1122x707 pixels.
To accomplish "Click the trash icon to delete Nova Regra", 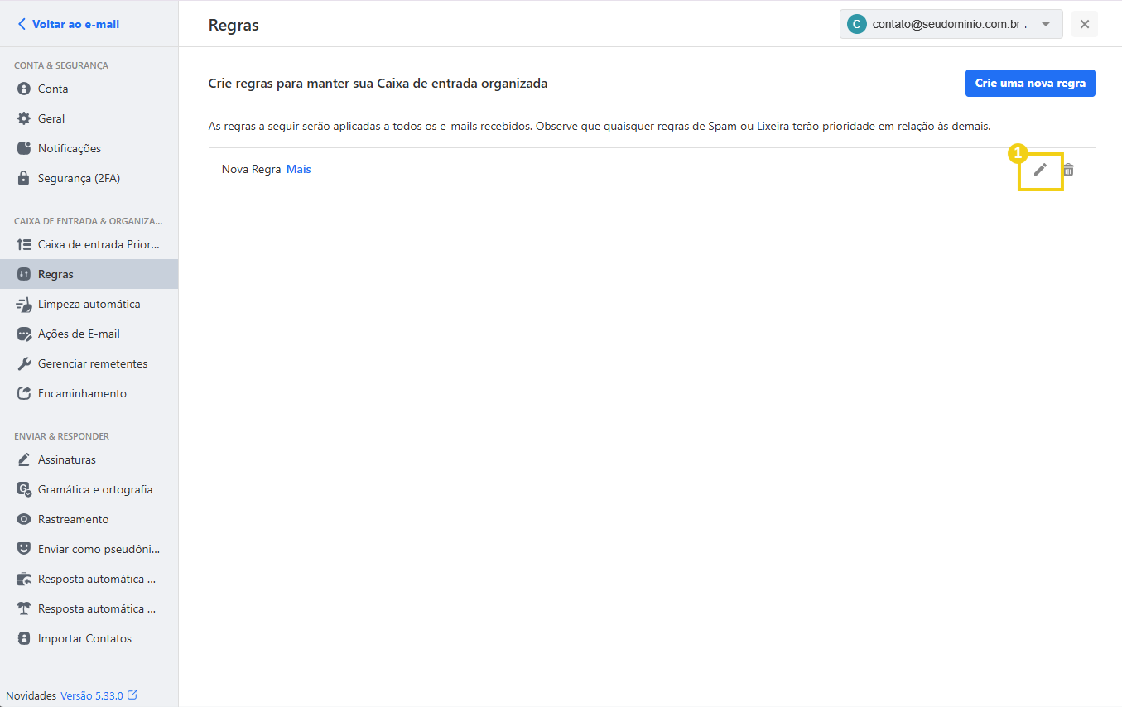I will (x=1067, y=170).
